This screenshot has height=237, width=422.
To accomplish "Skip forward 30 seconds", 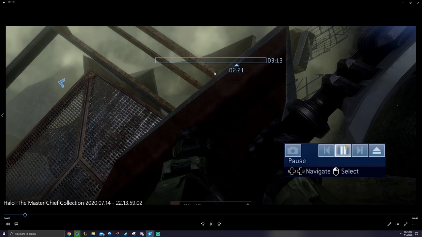I will (x=219, y=224).
